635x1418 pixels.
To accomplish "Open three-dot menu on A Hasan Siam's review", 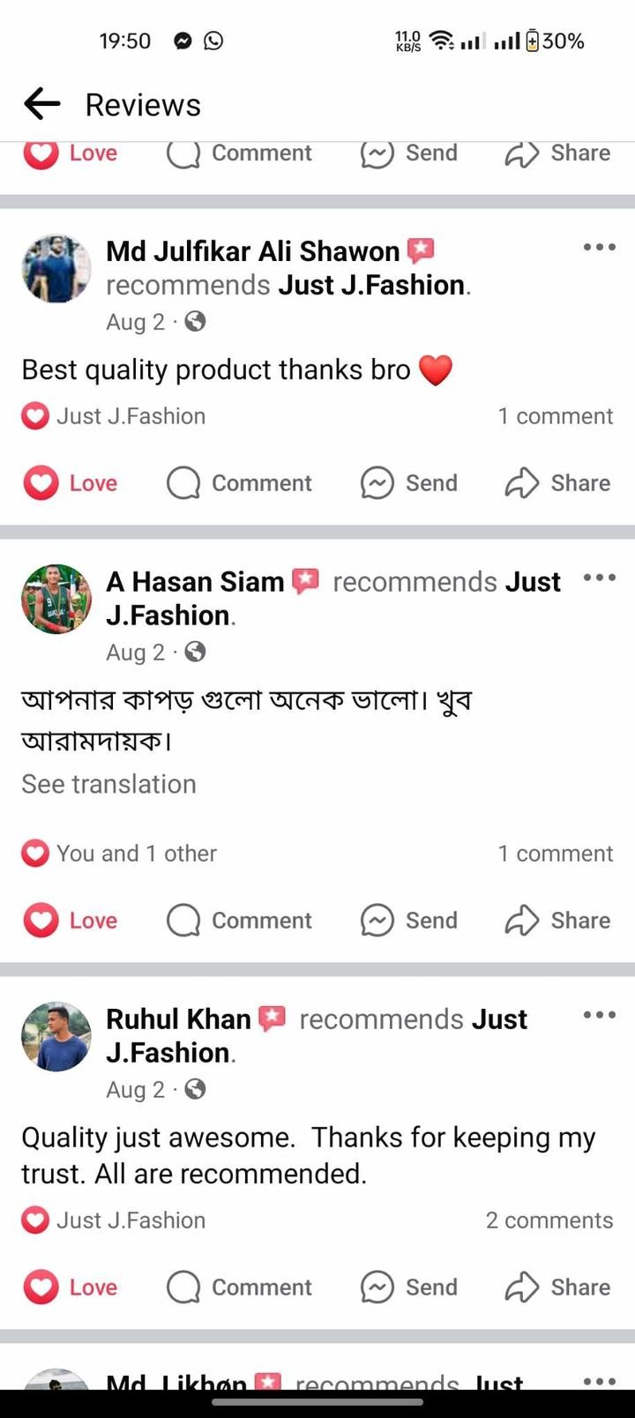I will (599, 578).
